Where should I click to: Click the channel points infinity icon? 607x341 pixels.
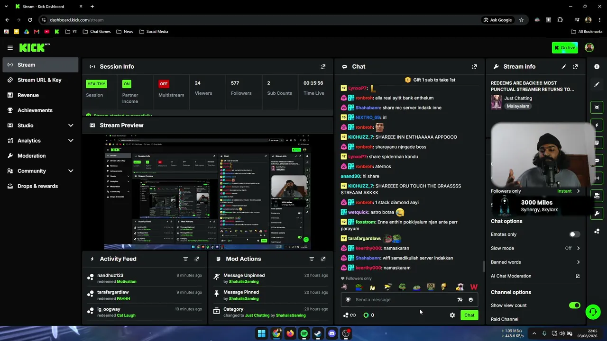tap(349, 315)
